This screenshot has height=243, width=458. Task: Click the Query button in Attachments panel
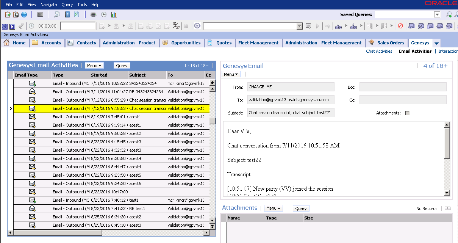pyautogui.click(x=301, y=208)
